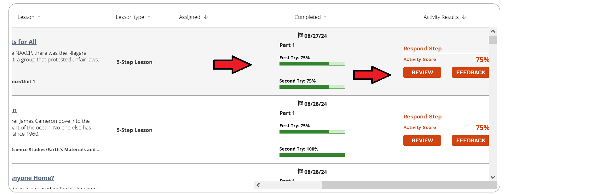605x194 pixels.
Task: Click REVIEW button for second row lesson
Action: tap(422, 140)
